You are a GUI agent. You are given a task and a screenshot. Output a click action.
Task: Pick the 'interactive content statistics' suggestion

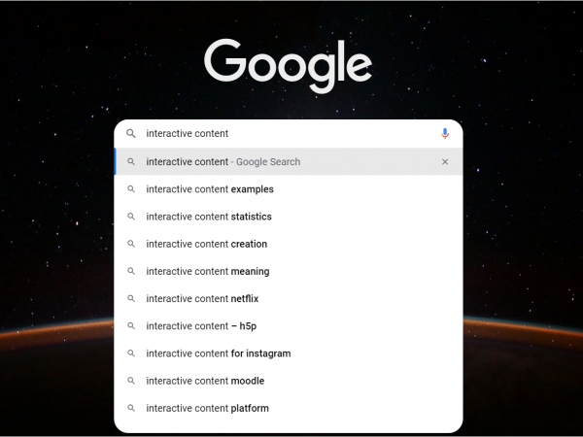tap(209, 217)
